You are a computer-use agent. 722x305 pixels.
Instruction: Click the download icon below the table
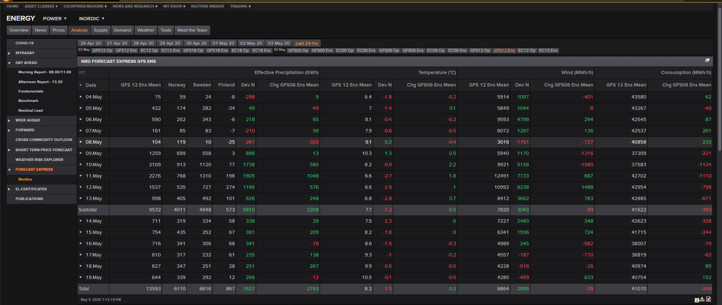702,299
